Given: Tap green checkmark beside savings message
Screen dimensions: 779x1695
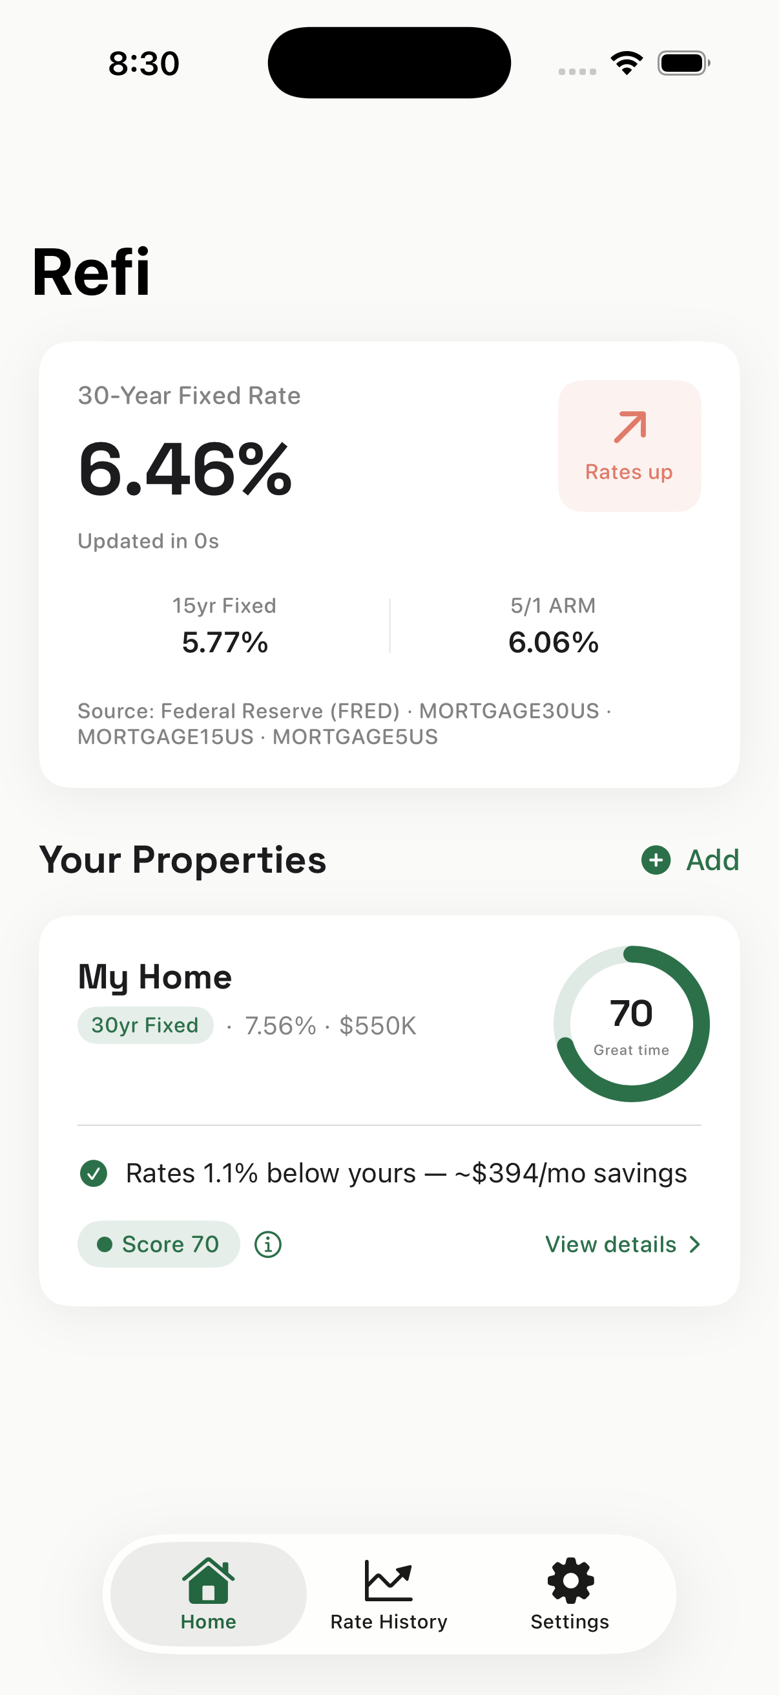Looking at the screenshot, I should 94,1173.
